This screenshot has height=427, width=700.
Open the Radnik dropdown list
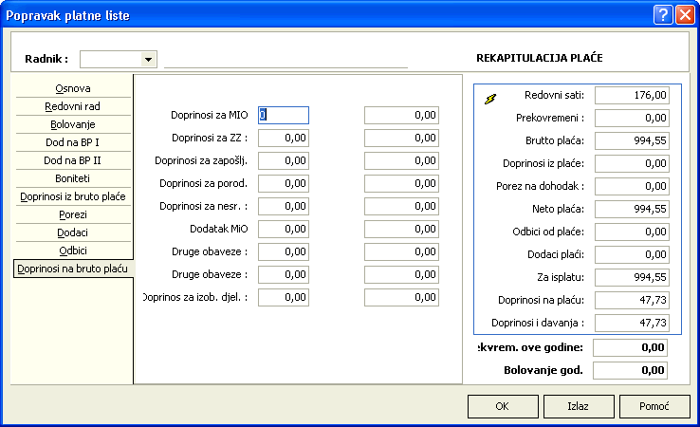[x=148, y=59]
